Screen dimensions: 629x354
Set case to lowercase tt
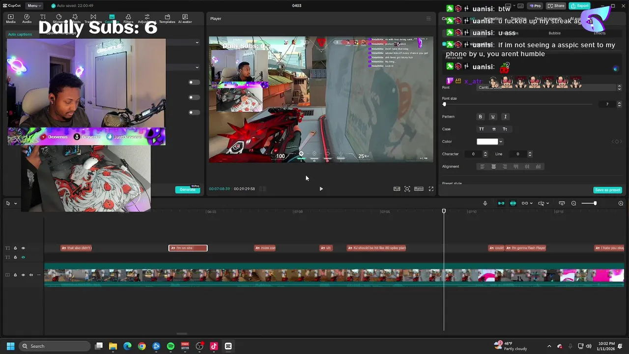[x=494, y=129]
